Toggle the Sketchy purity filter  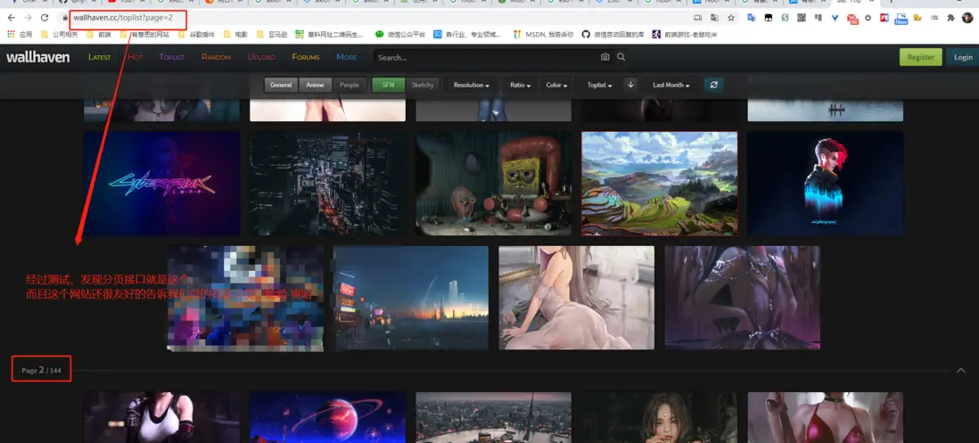click(x=423, y=85)
